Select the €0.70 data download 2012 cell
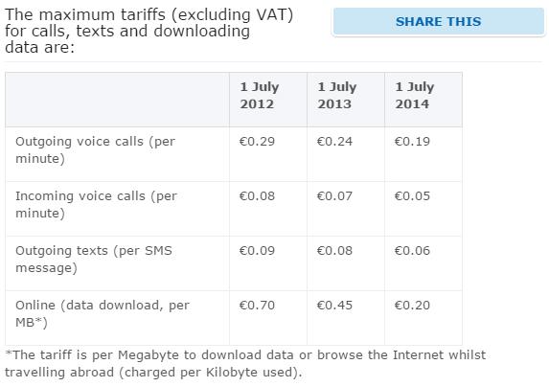 click(x=268, y=318)
